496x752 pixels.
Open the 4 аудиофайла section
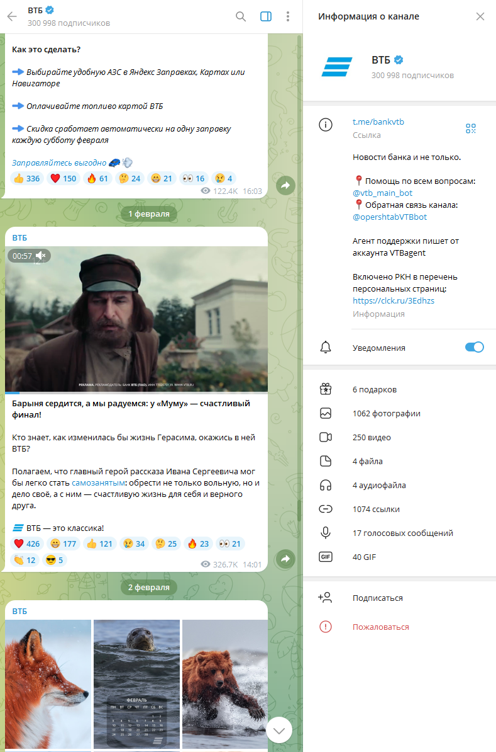coord(399,486)
